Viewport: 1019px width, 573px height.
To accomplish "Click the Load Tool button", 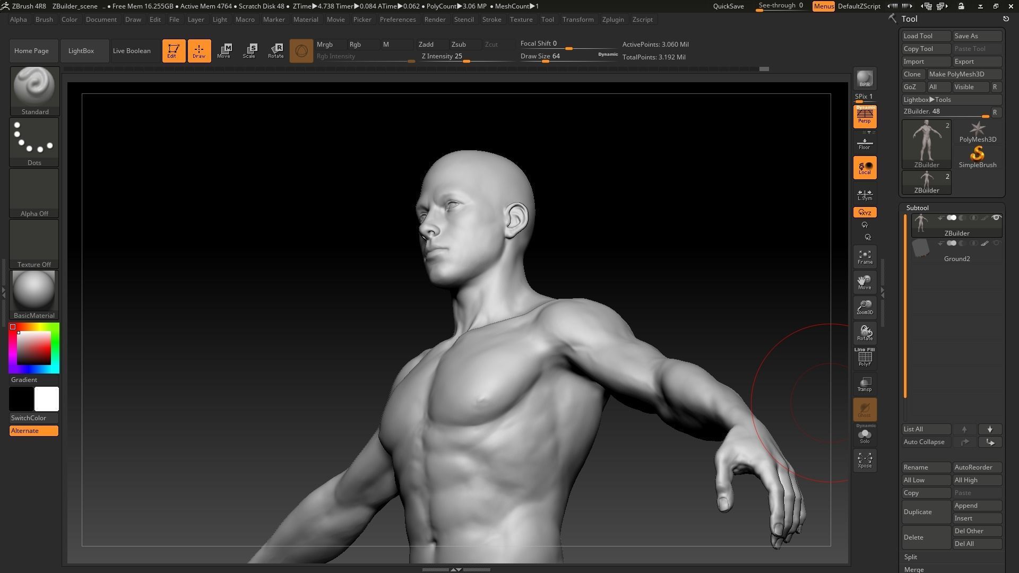I will 926,36.
